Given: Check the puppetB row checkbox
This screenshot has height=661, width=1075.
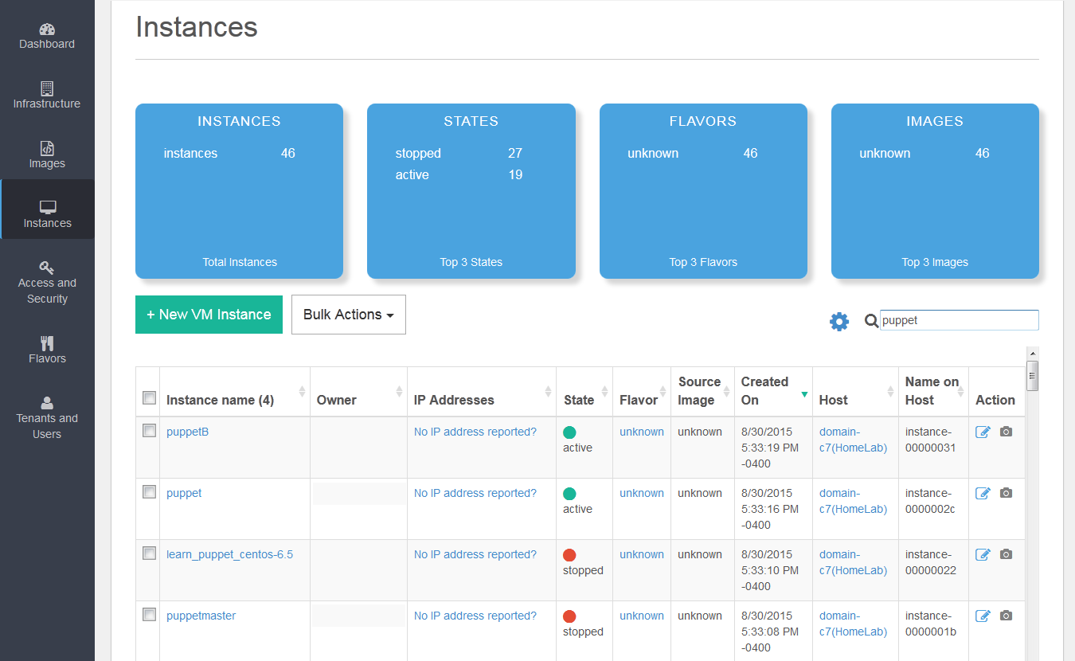Looking at the screenshot, I should 149,431.
